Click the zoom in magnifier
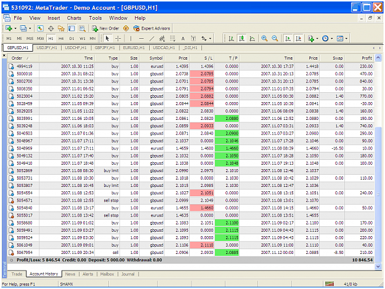This screenshot has height=289, width=385. [264, 39]
